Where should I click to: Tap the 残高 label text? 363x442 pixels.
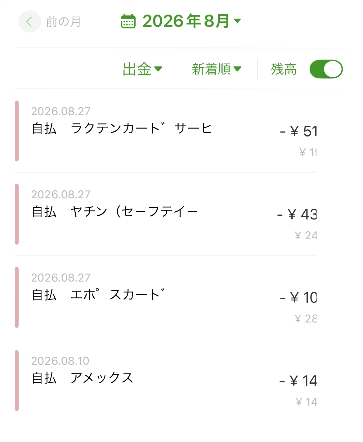point(284,69)
